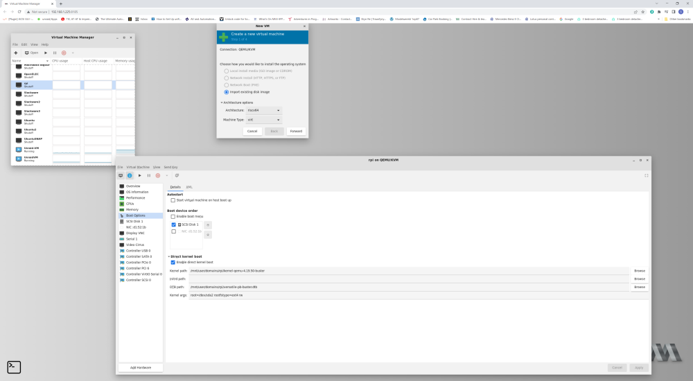Select OS information in hardware list
This screenshot has width=693, height=381.
pyautogui.click(x=141, y=192)
